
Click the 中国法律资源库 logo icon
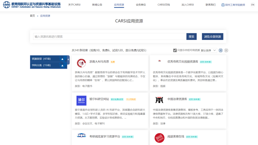pyautogui.click(x=159, y=100)
